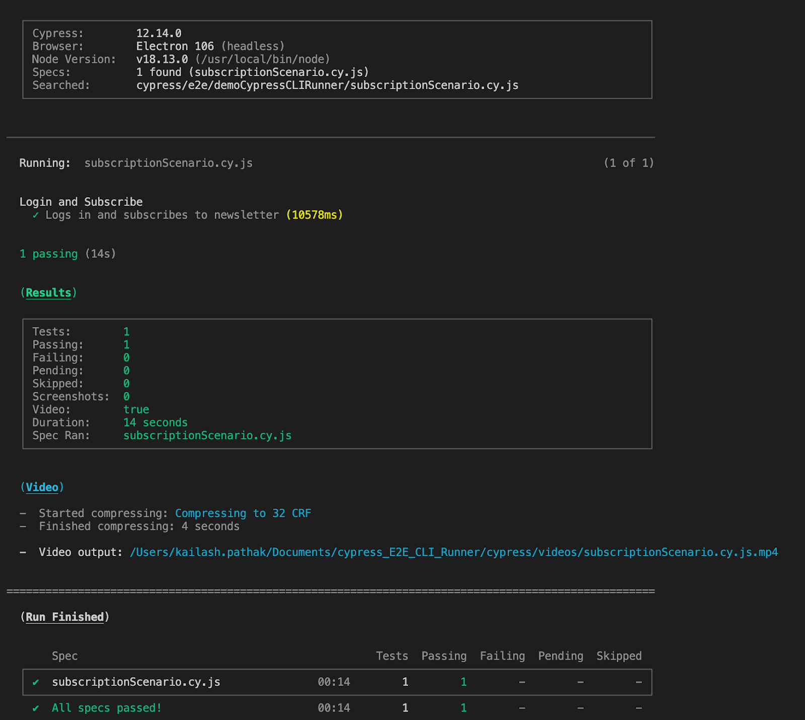
Task: Open the Results link
Action: click(x=48, y=292)
